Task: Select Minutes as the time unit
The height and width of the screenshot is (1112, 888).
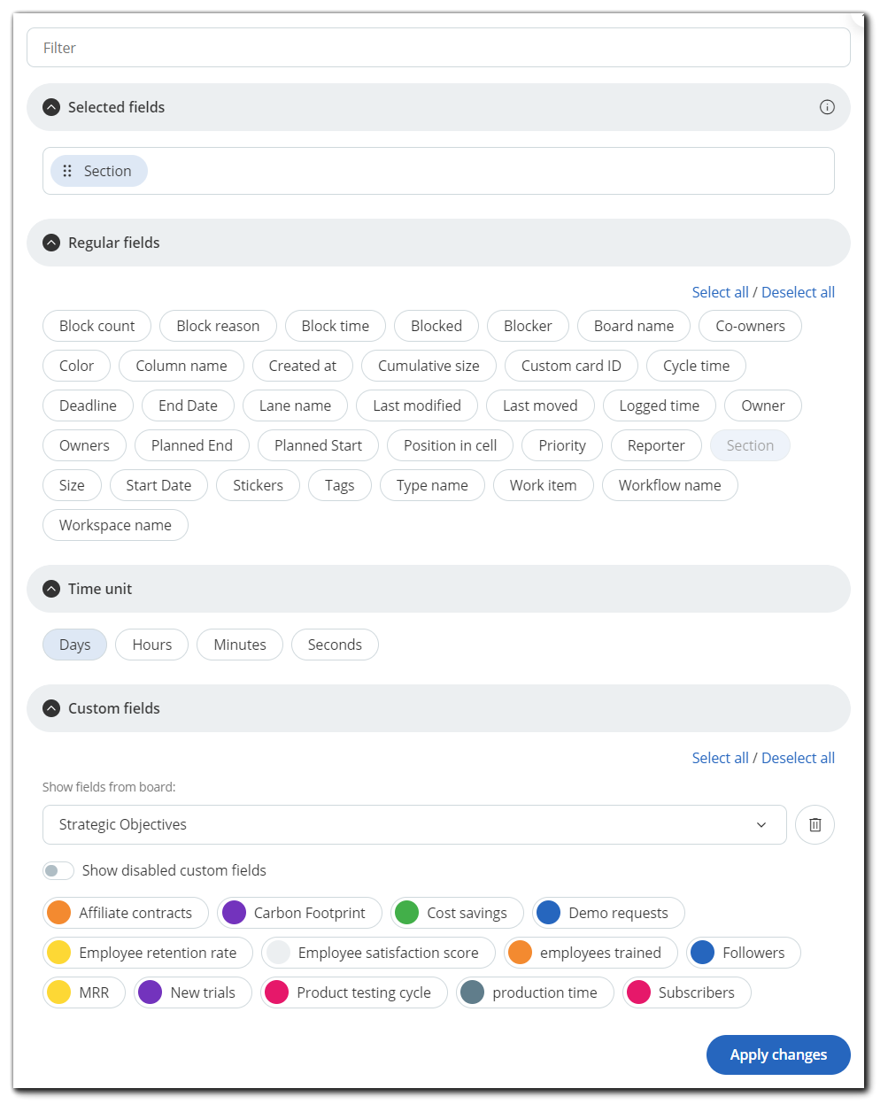Action: tap(239, 645)
